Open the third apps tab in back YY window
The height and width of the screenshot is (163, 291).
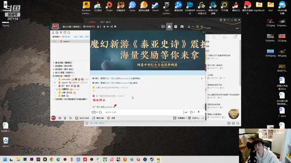pos(235,37)
